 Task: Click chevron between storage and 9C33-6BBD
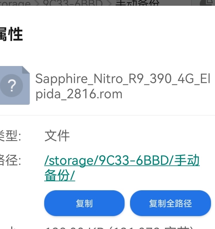38,3
